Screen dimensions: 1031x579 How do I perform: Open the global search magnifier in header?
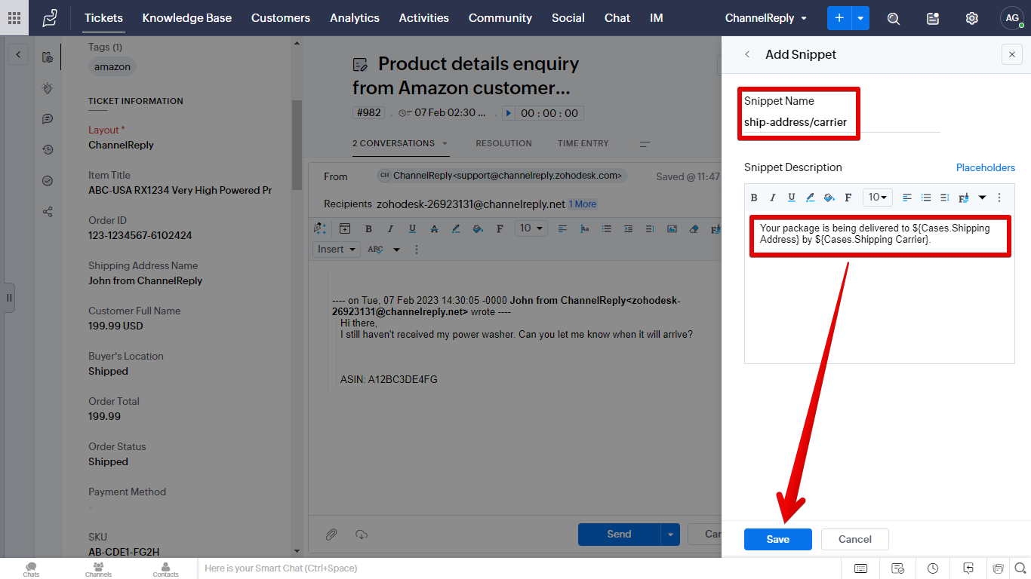(894, 18)
